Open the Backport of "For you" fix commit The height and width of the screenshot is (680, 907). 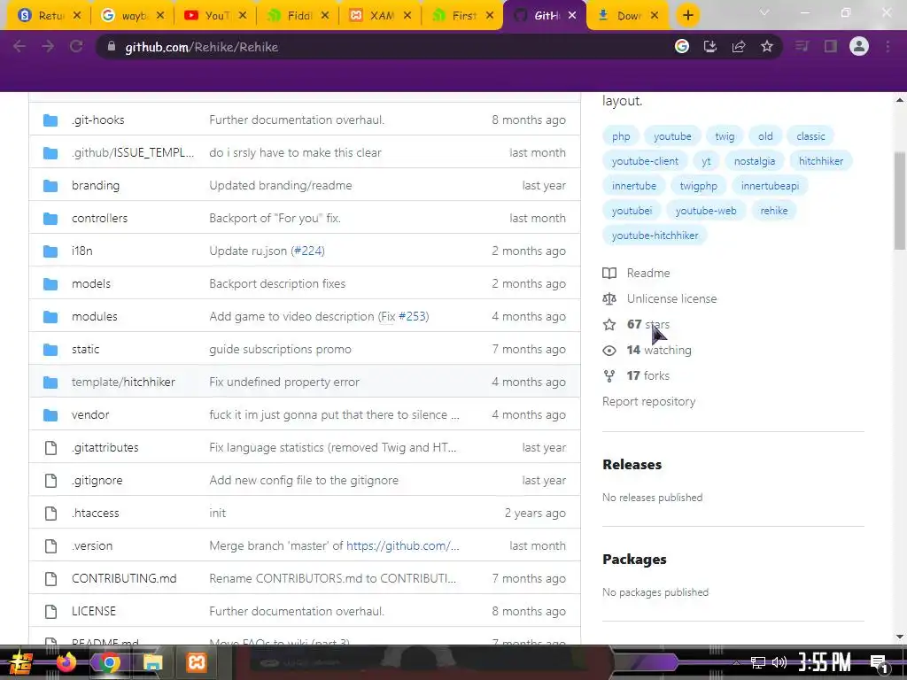point(275,218)
